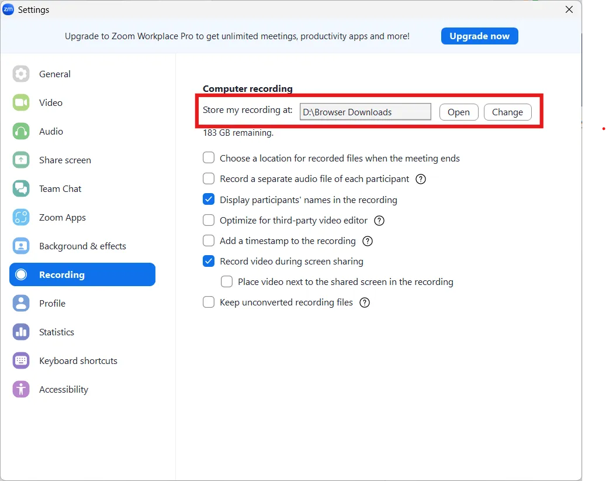Check Place video next to shared screen
The image size is (606, 481).
pos(227,281)
